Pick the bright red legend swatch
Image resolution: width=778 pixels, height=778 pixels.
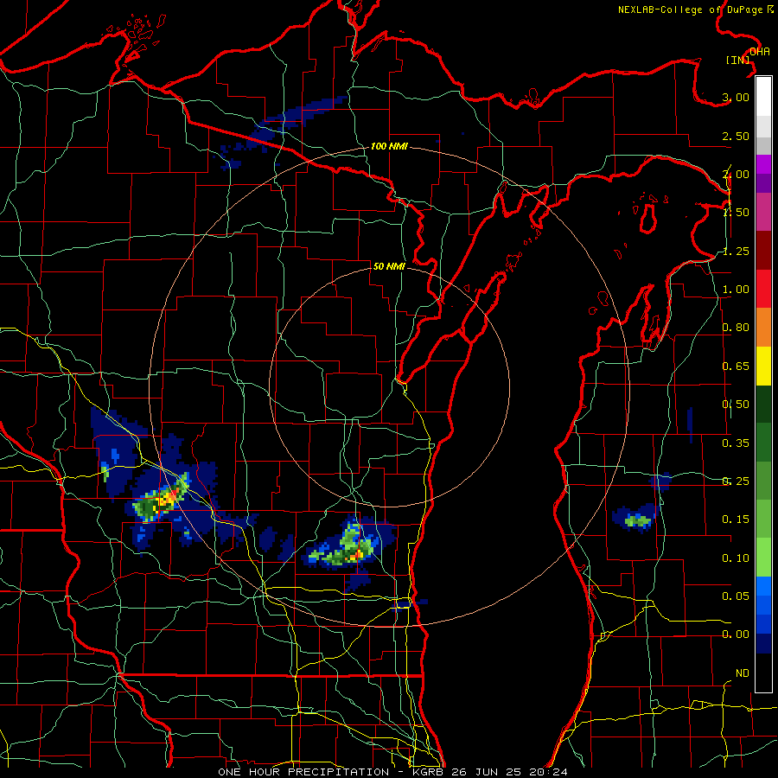point(763,289)
